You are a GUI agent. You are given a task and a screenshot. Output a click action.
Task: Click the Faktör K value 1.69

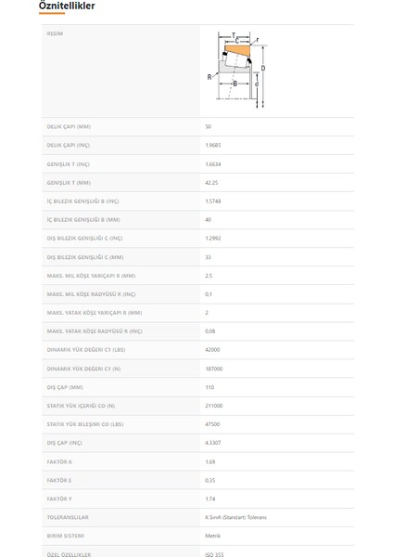pos(210,461)
